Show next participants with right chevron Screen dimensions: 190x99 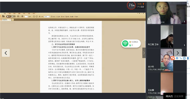178,53
